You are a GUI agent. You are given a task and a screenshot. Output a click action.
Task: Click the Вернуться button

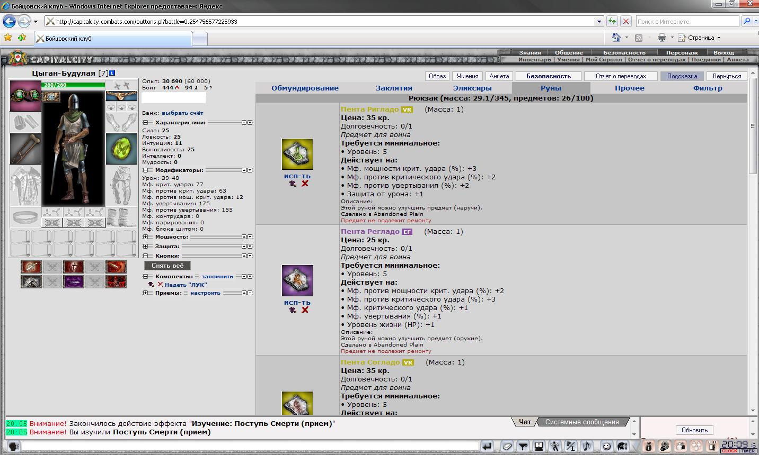point(727,76)
